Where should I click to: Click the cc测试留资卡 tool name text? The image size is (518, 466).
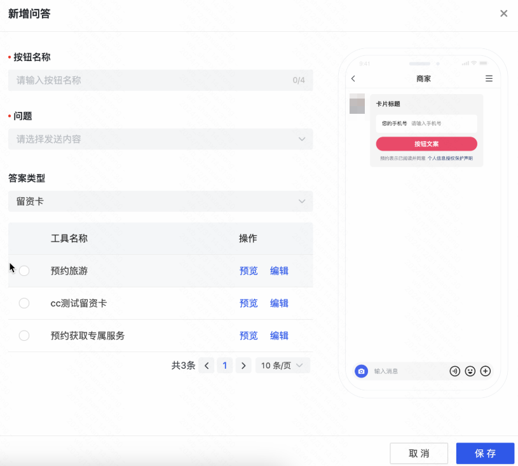click(79, 303)
